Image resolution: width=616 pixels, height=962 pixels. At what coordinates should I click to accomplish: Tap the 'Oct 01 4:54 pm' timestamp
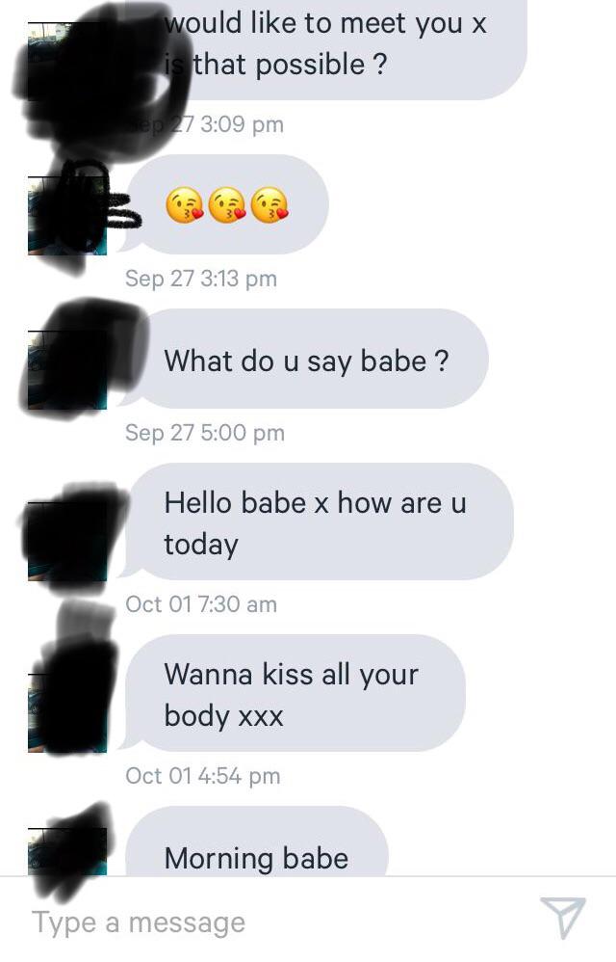click(x=203, y=776)
